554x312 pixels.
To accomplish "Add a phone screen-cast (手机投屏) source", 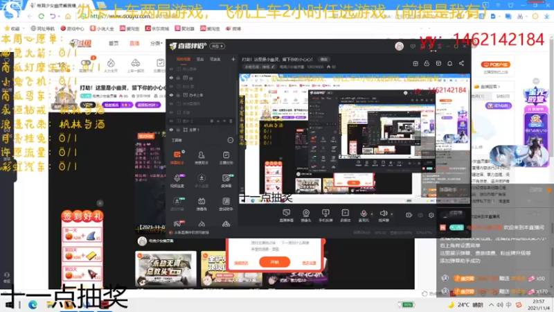I will [x=325, y=215].
